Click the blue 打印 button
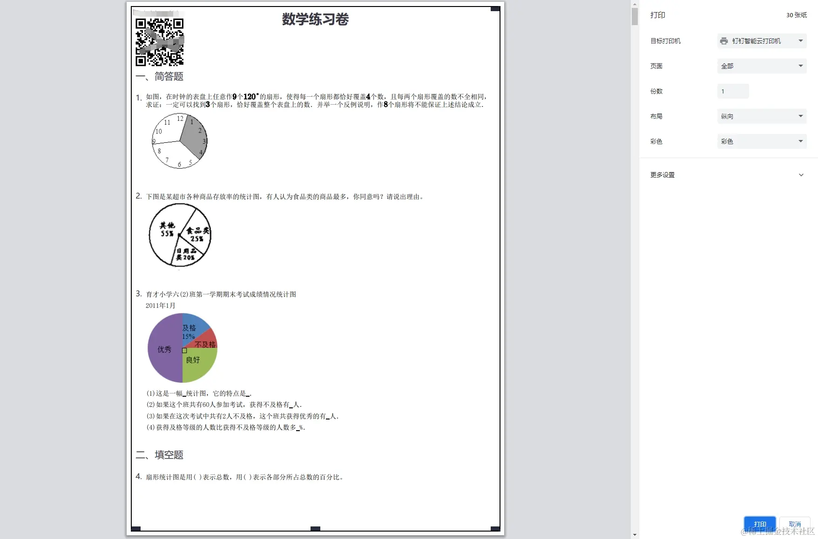The width and height of the screenshot is (818, 539). pyautogui.click(x=760, y=524)
